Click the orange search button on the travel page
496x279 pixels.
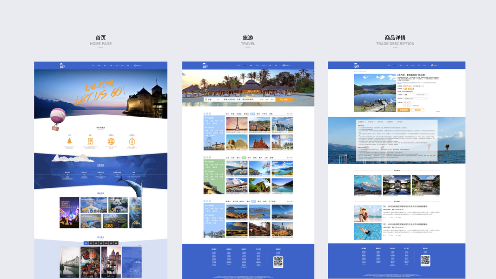click(x=284, y=100)
